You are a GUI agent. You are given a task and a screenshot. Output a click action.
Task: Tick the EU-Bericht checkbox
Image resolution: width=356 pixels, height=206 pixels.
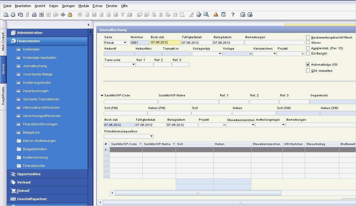(308, 54)
